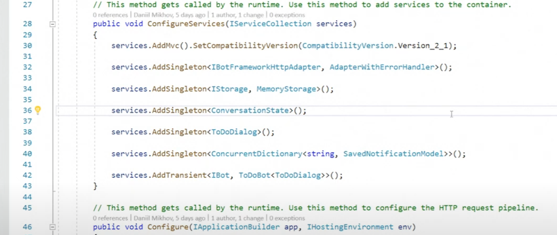This screenshot has height=235, width=557.
Task: Click the ToDoDialog type on line 38
Action: 234,132
